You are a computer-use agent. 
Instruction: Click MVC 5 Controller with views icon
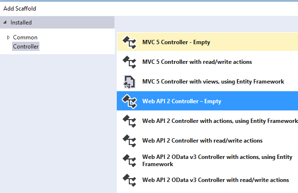pyautogui.click(x=130, y=82)
